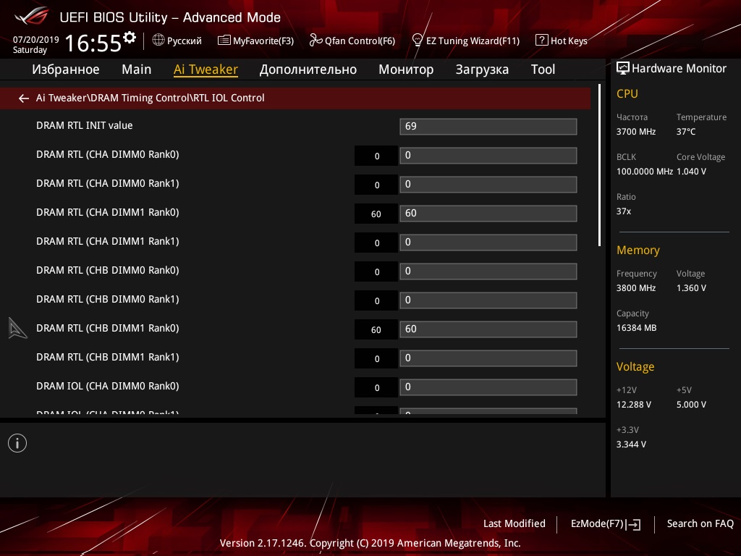The width and height of the screenshot is (741, 556).
Task: Click the settings gear next to the clock
Action: click(x=130, y=38)
